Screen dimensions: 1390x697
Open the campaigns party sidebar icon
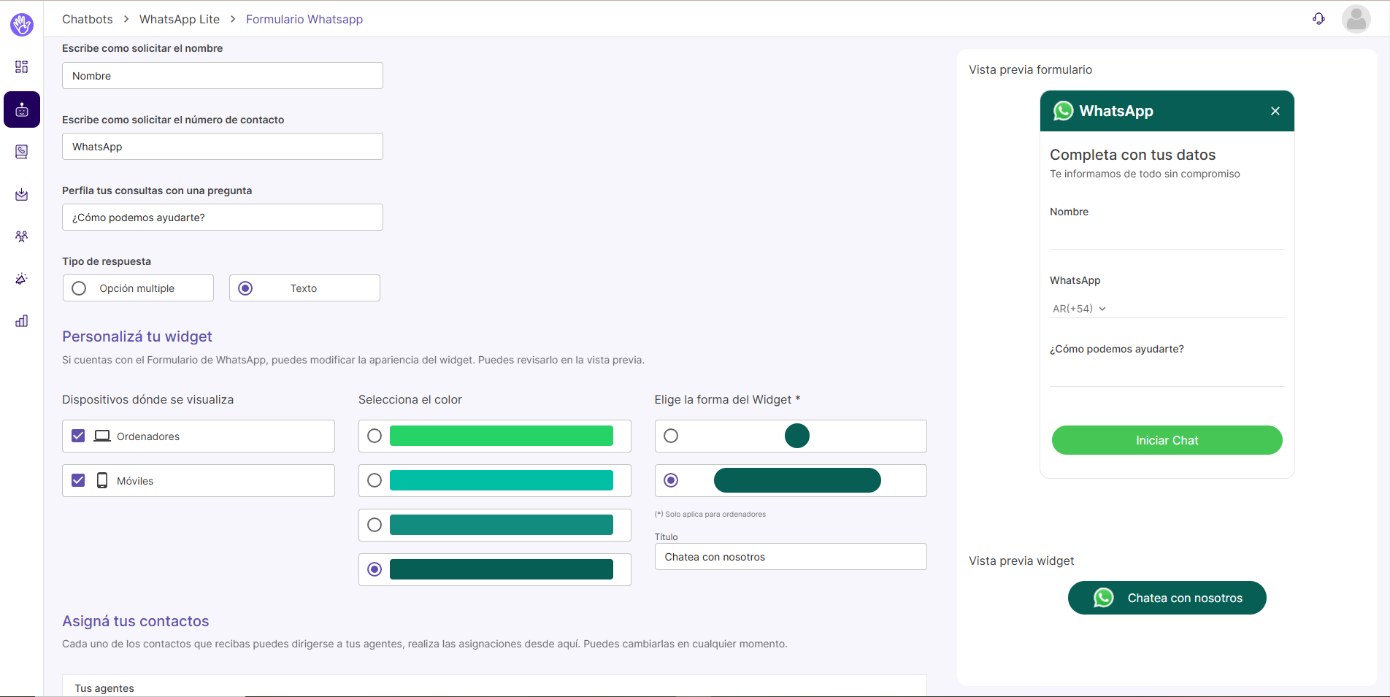point(22,279)
